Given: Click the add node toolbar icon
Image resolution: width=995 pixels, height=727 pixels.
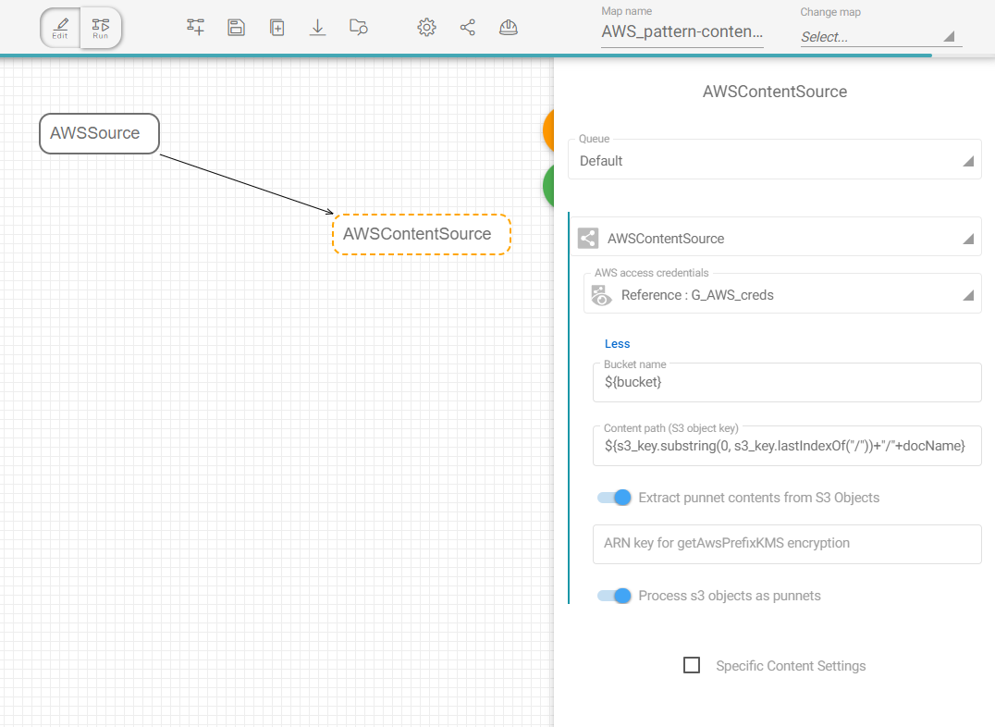Looking at the screenshot, I should pos(195,28).
